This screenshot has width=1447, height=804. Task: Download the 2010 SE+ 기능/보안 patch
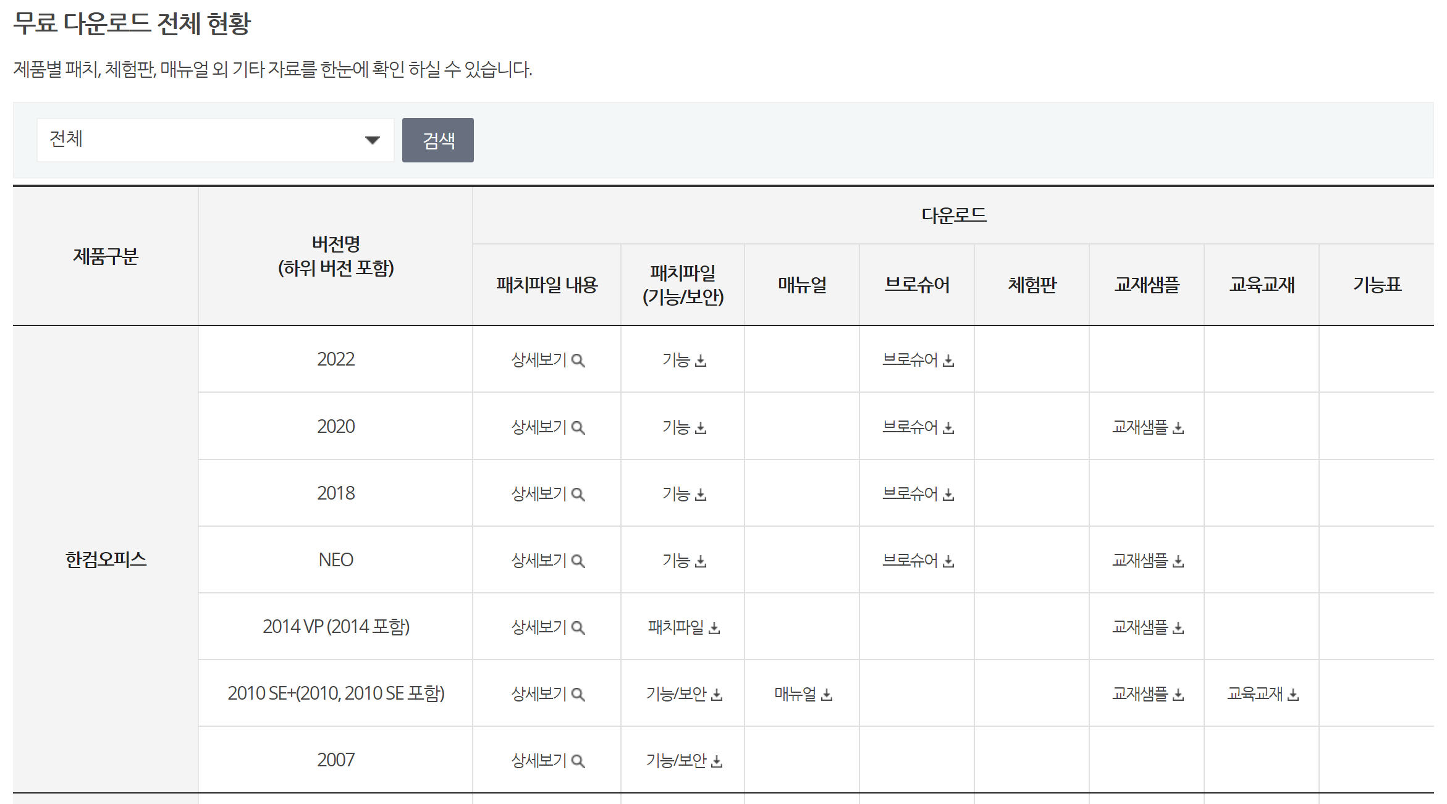(x=683, y=694)
